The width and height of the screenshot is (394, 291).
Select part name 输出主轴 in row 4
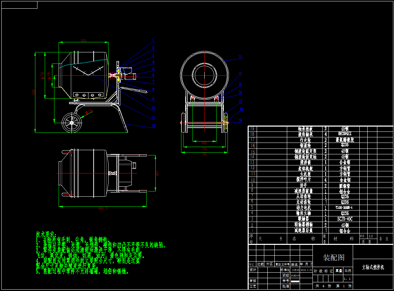coord(303,213)
